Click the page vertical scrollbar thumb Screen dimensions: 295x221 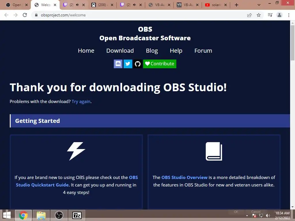coord(292,43)
